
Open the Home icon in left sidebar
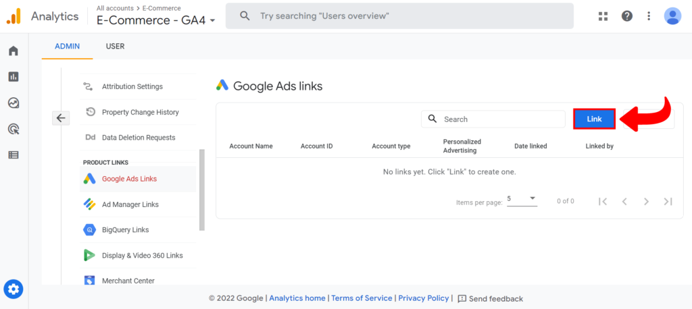(14, 51)
